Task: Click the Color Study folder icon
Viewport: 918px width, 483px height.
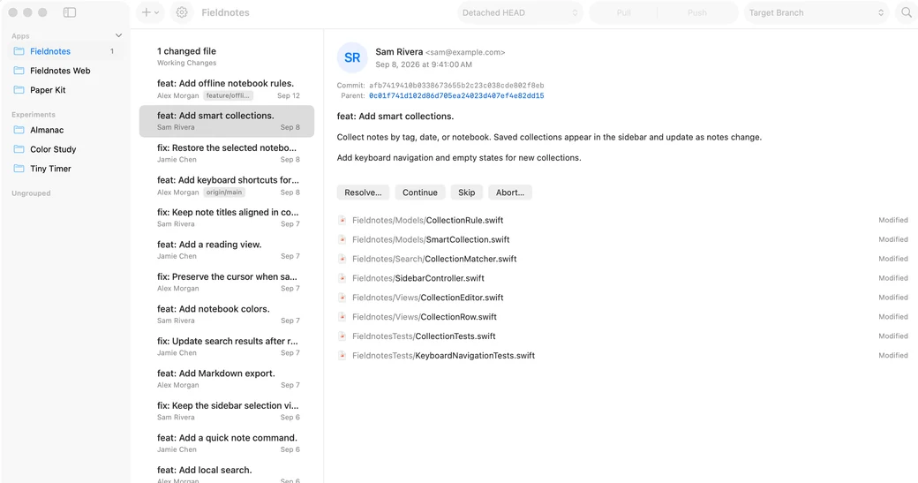Action: click(x=19, y=149)
